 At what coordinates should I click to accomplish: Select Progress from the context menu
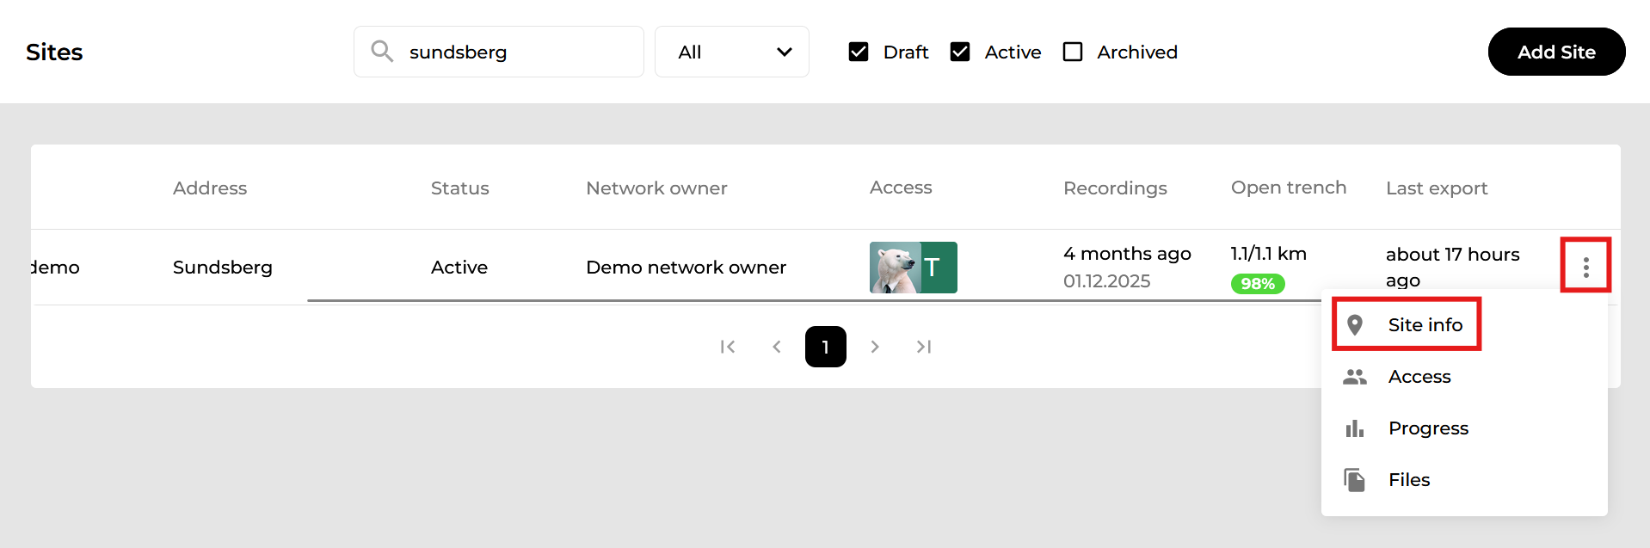[x=1428, y=428]
